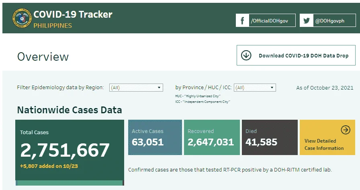Click the DOH seal logo

coord(22,18)
